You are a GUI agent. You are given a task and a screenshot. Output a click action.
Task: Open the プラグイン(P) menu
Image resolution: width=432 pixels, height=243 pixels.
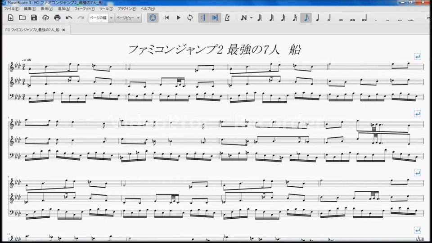127,9
